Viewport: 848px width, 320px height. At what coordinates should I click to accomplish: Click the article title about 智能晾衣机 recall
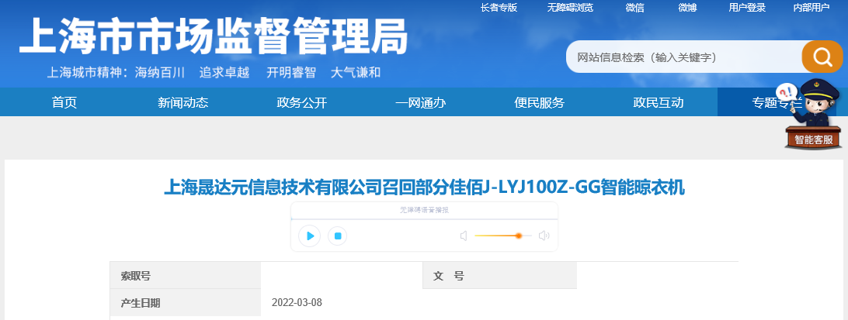tap(424, 188)
